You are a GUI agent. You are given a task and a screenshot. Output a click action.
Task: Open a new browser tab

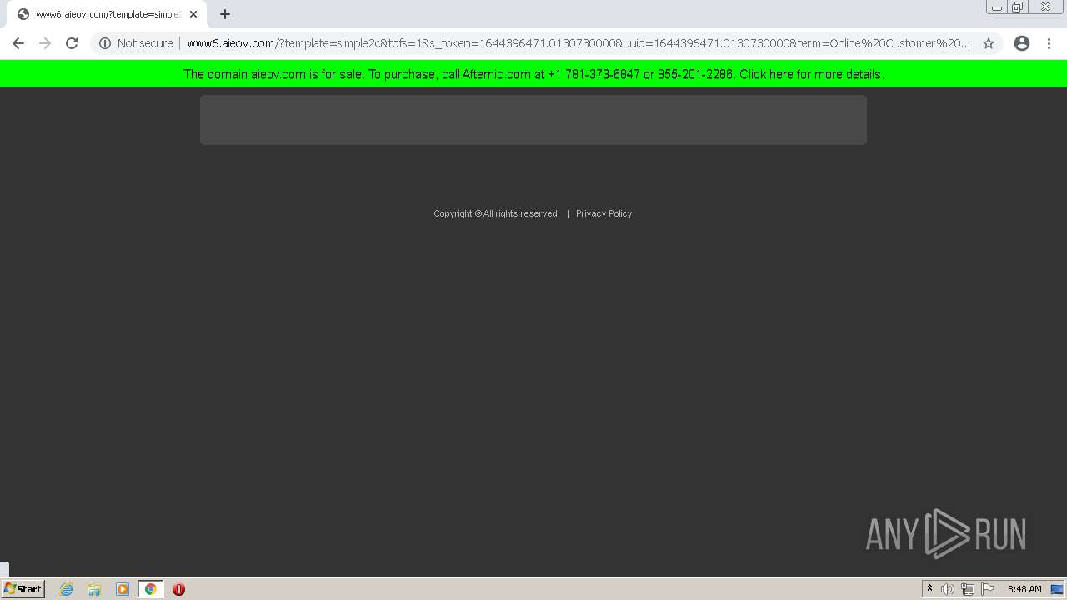coord(225,14)
